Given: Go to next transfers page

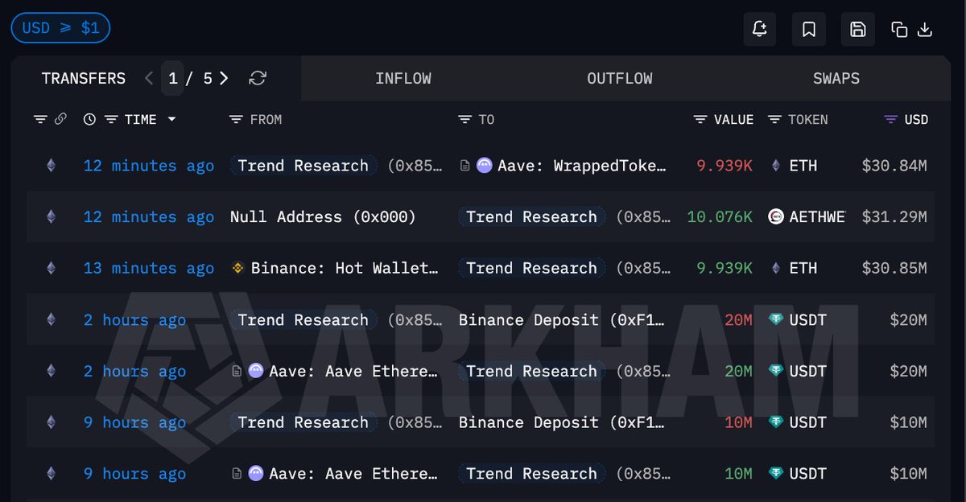Looking at the screenshot, I should tap(224, 78).
